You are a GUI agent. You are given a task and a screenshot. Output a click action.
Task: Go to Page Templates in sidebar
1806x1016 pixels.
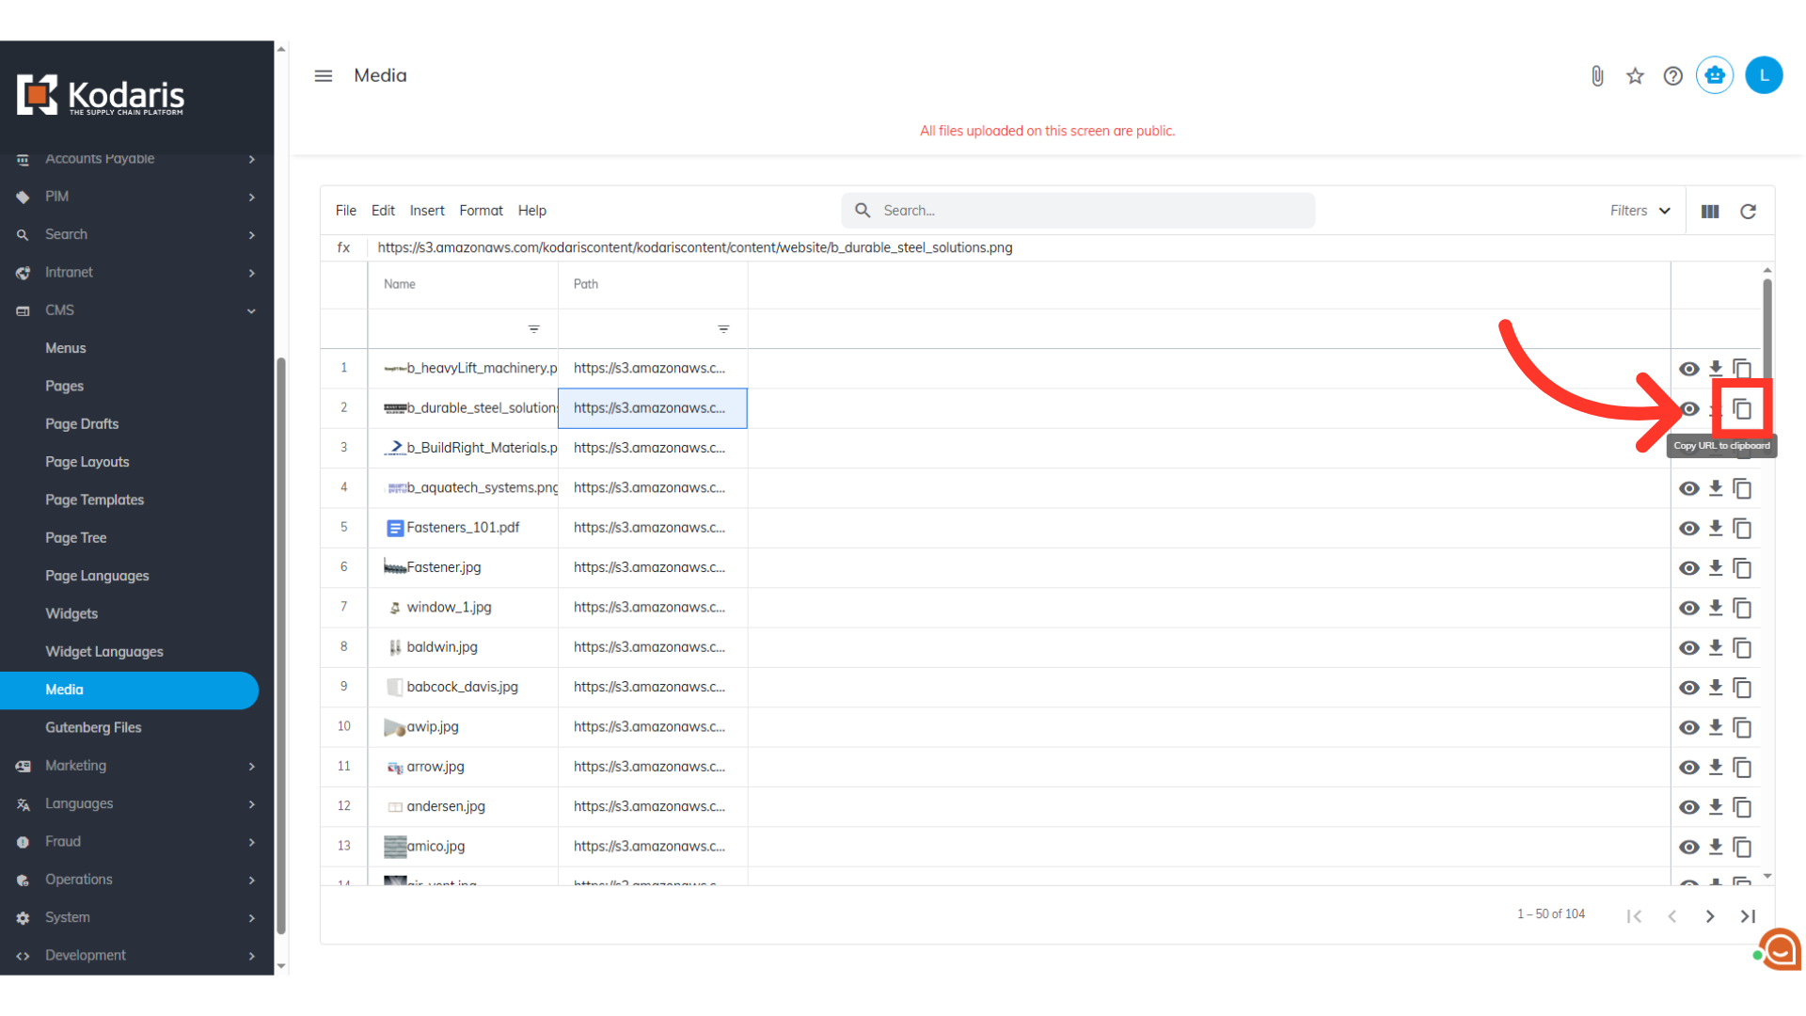coord(94,500)
